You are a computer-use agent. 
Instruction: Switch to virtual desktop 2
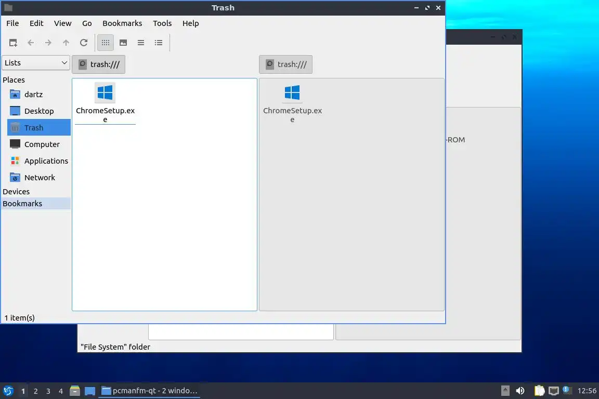pyautogui.click(x=35, y=391)
